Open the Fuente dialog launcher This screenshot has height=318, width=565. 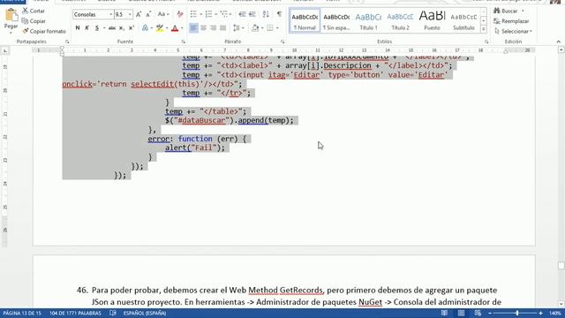pos(183,42)
